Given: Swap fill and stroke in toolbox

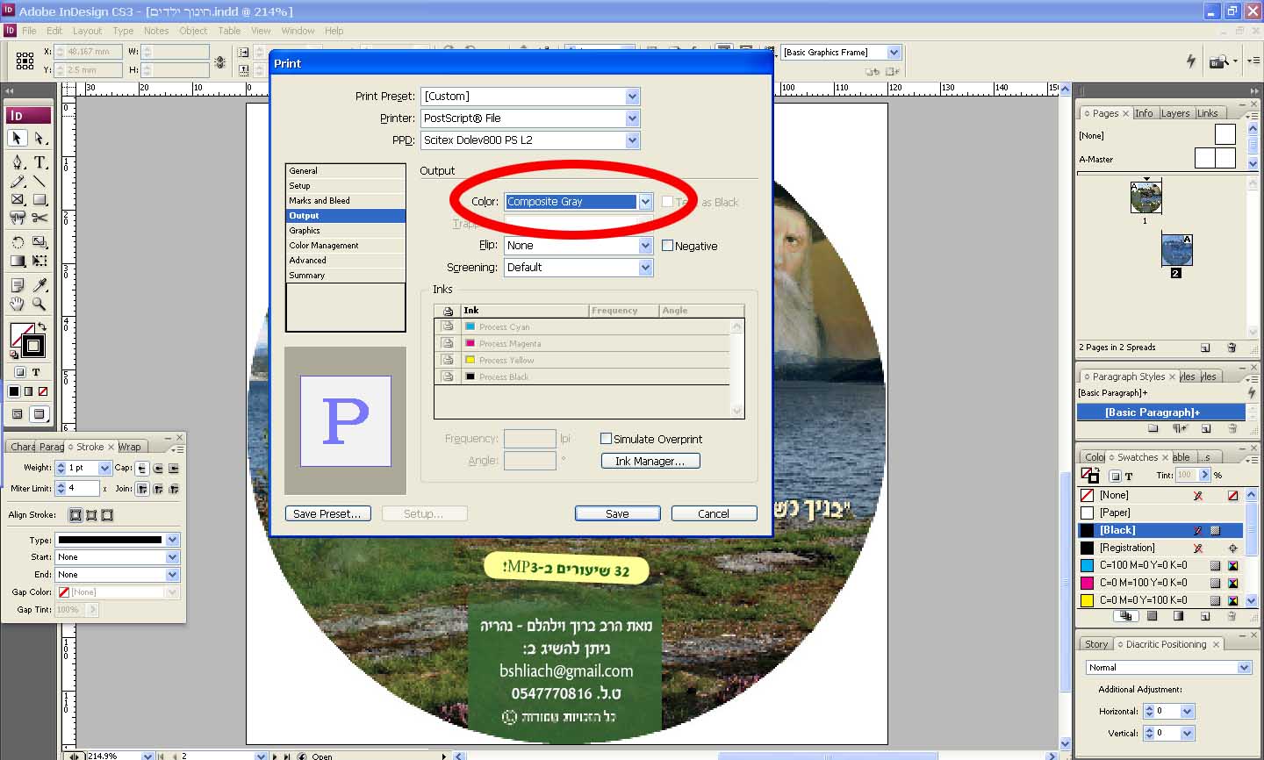Looking at the screenshot, I should pyautogui.click(x=41, y=326).
